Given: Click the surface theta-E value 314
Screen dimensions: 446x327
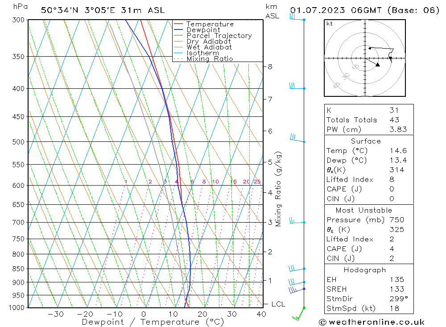Looking at the screenshot, I should [x=397, y=170].
